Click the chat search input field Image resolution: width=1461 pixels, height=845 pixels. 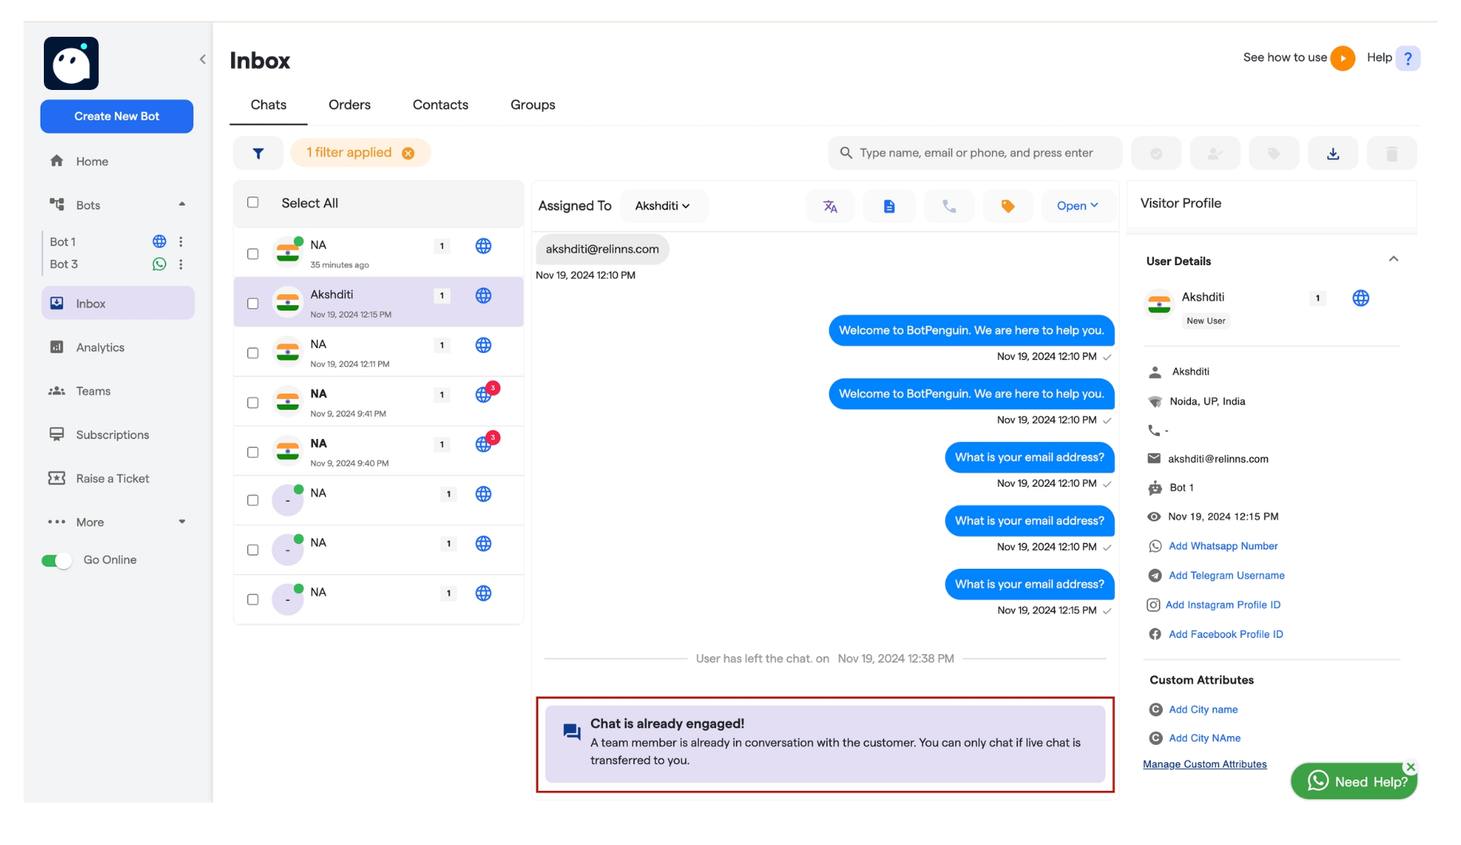[x=975, y=153]
